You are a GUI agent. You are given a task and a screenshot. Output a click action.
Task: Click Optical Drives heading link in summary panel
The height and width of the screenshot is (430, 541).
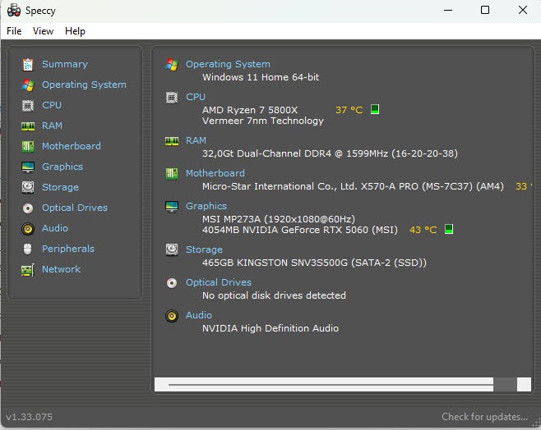219,282
